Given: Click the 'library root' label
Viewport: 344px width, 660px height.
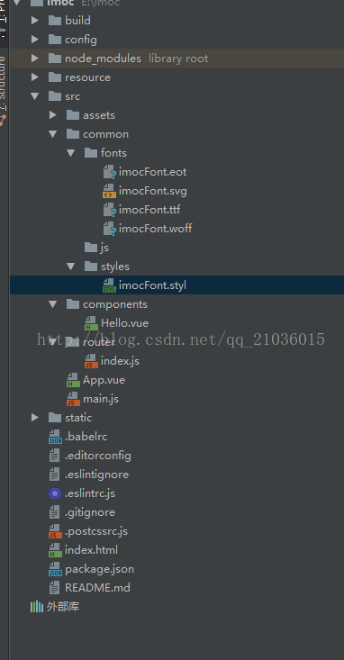Looking at the screenshot, I should [178, 59].
